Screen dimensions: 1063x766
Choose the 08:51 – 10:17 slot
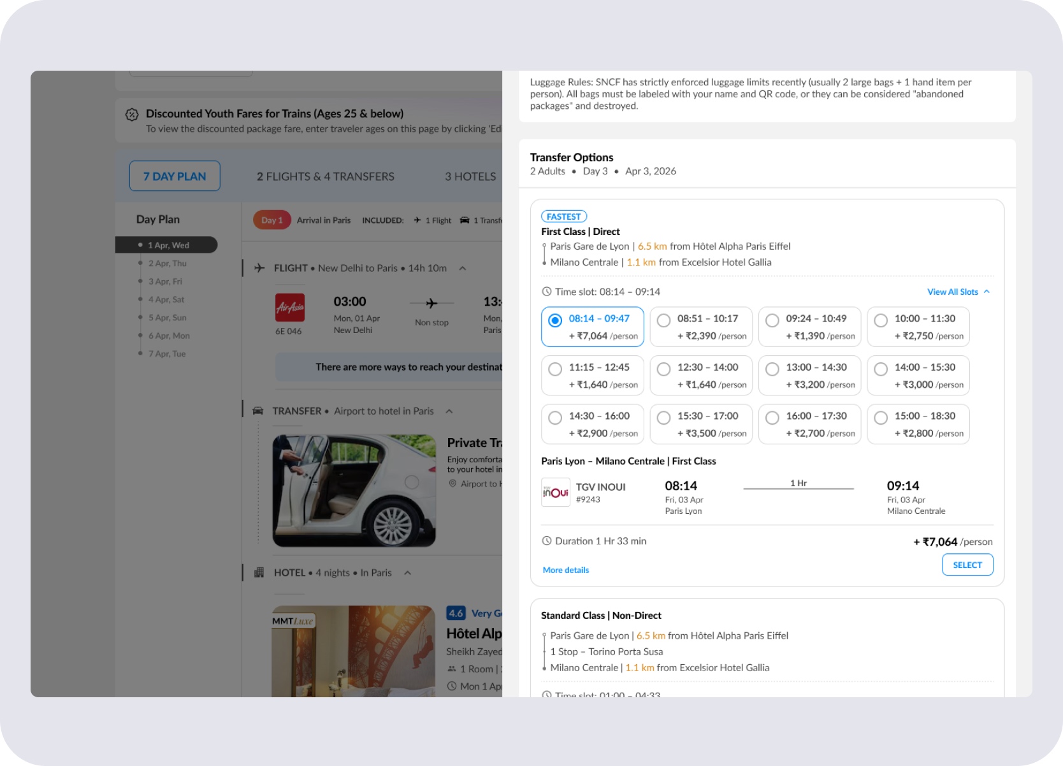701,327
